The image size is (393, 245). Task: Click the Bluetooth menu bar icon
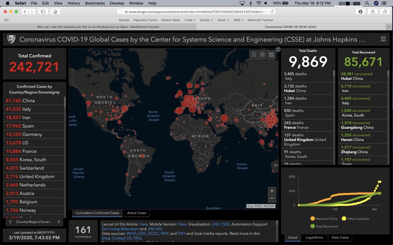[x=251, y=3]
